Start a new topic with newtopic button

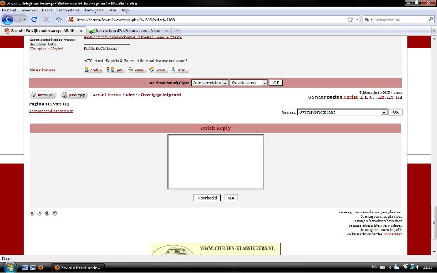pyautogui.click(x=43, y=95)
